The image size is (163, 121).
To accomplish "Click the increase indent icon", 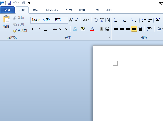I will tap(150, 20).
